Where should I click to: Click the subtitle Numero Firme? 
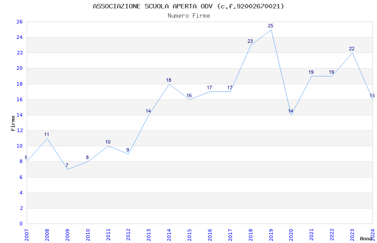click(189, 16)
